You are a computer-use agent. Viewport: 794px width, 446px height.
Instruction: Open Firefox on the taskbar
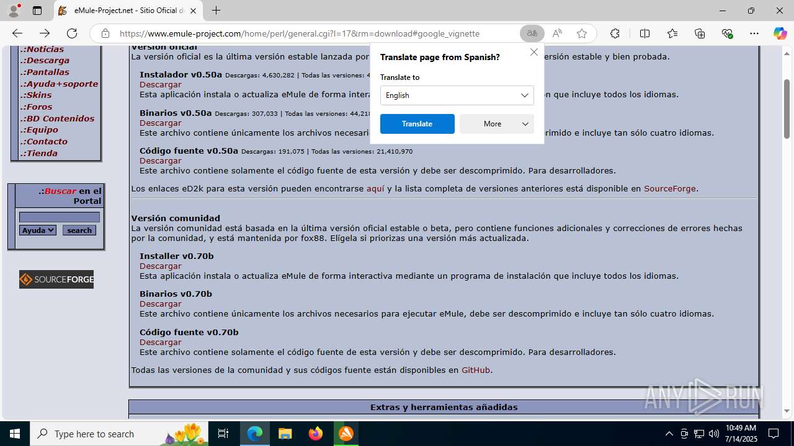click(316, 434)
